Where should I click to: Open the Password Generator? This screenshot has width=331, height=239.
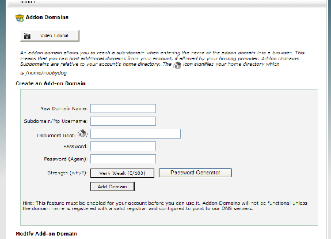point(195,173)
